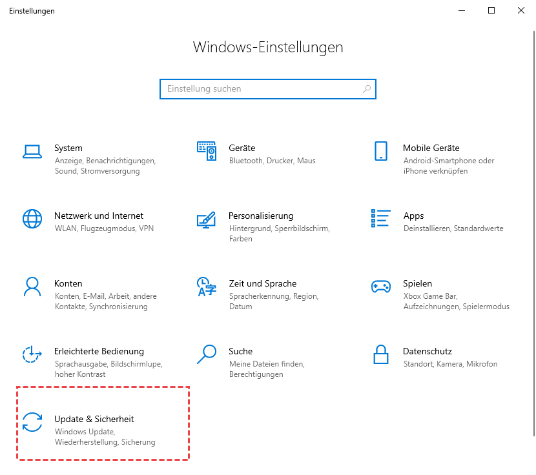Click the System laptop icon
This screenshot has height=475, width=536.
[32, 151]
